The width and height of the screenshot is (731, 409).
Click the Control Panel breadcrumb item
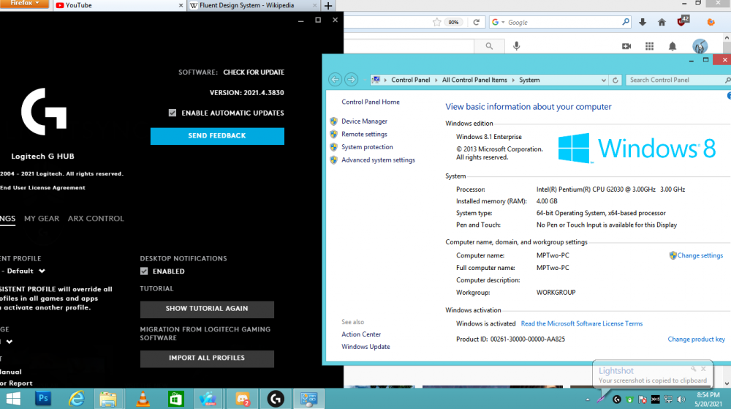click(410, 80)
